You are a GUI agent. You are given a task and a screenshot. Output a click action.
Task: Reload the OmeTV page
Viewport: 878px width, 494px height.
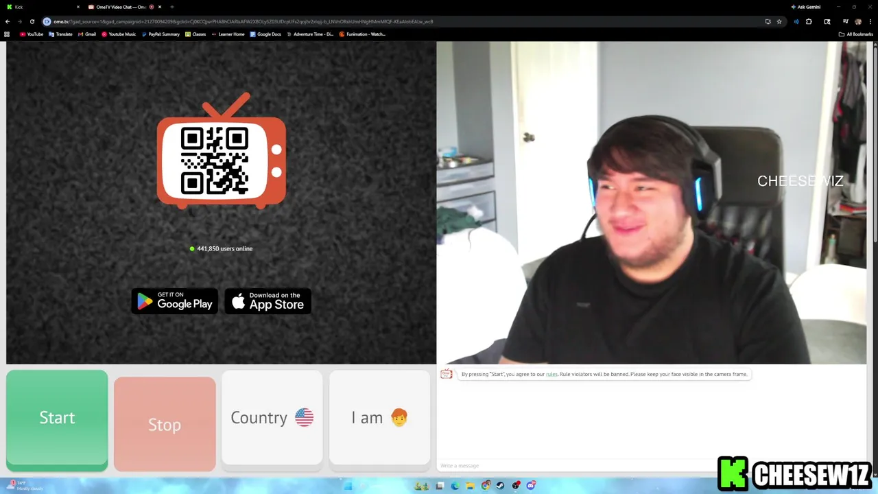pyautogui.click(x=32, y=21)
